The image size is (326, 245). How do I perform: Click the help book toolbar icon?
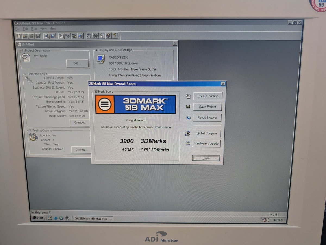108,36
